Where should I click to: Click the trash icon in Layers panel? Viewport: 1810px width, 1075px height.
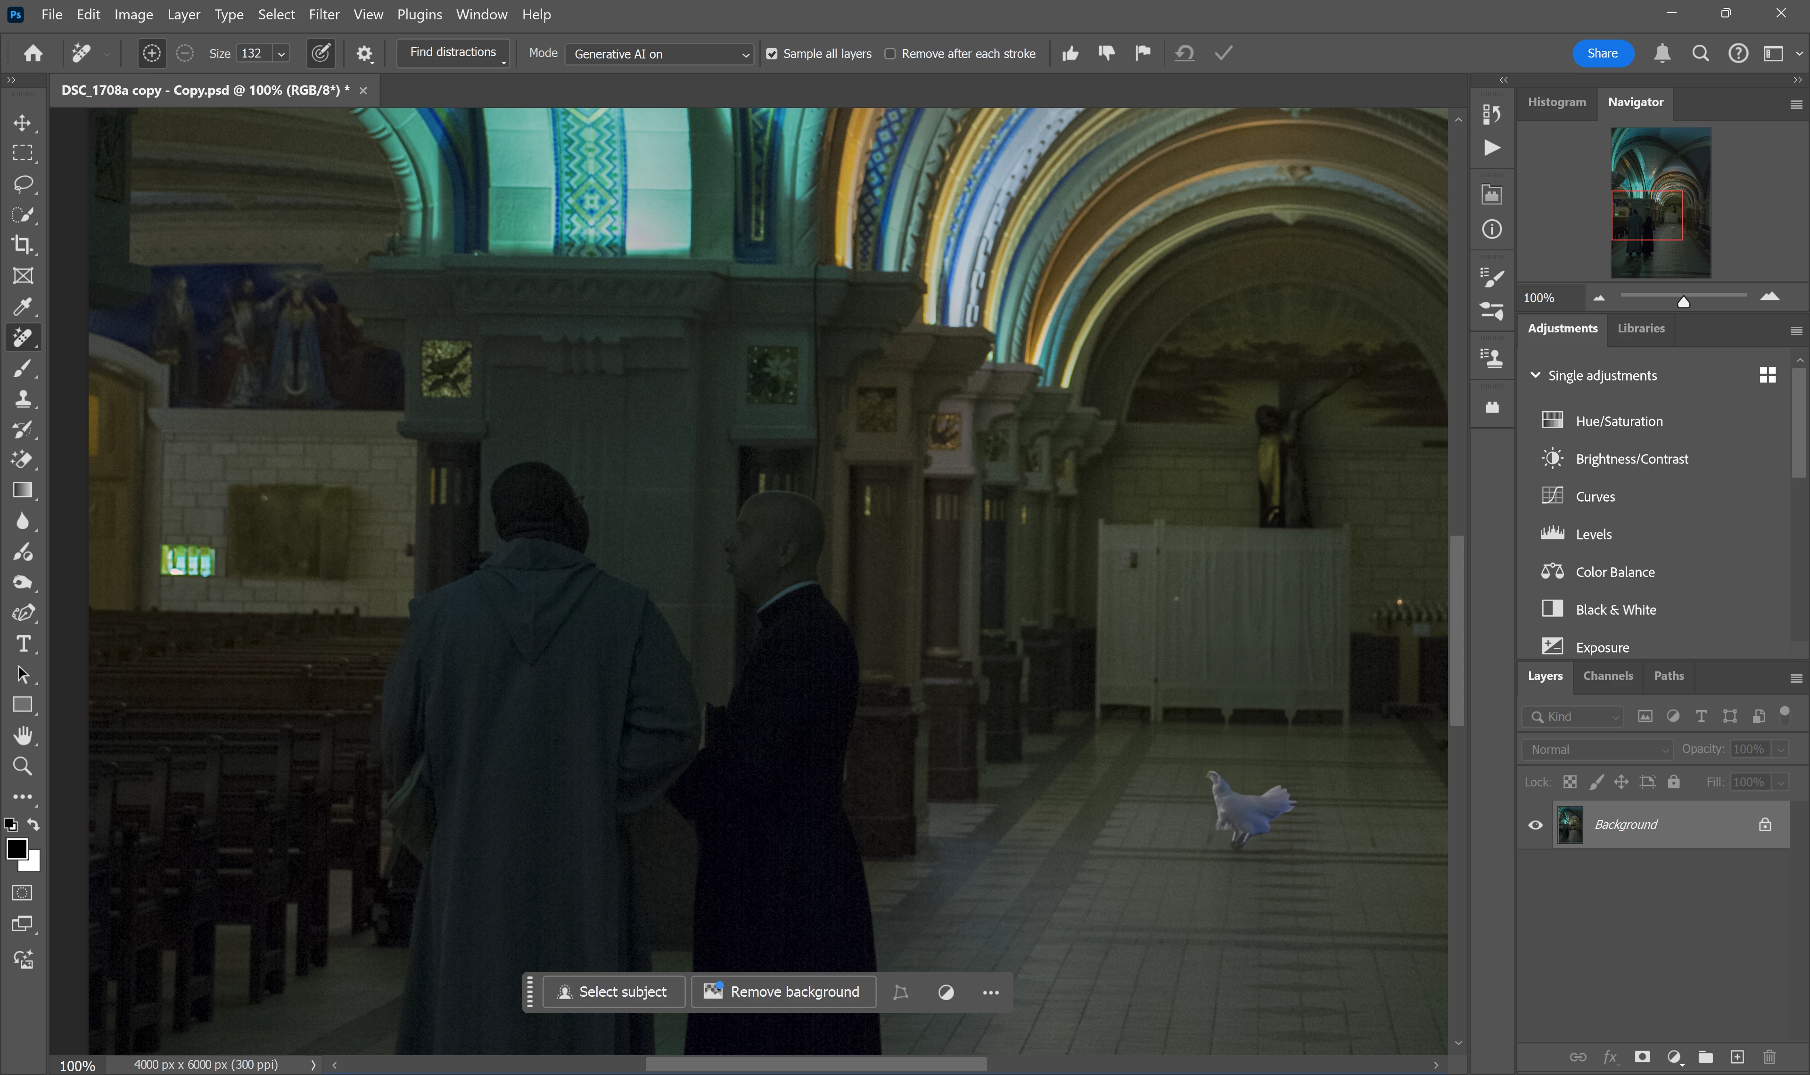point(1769,1057)
